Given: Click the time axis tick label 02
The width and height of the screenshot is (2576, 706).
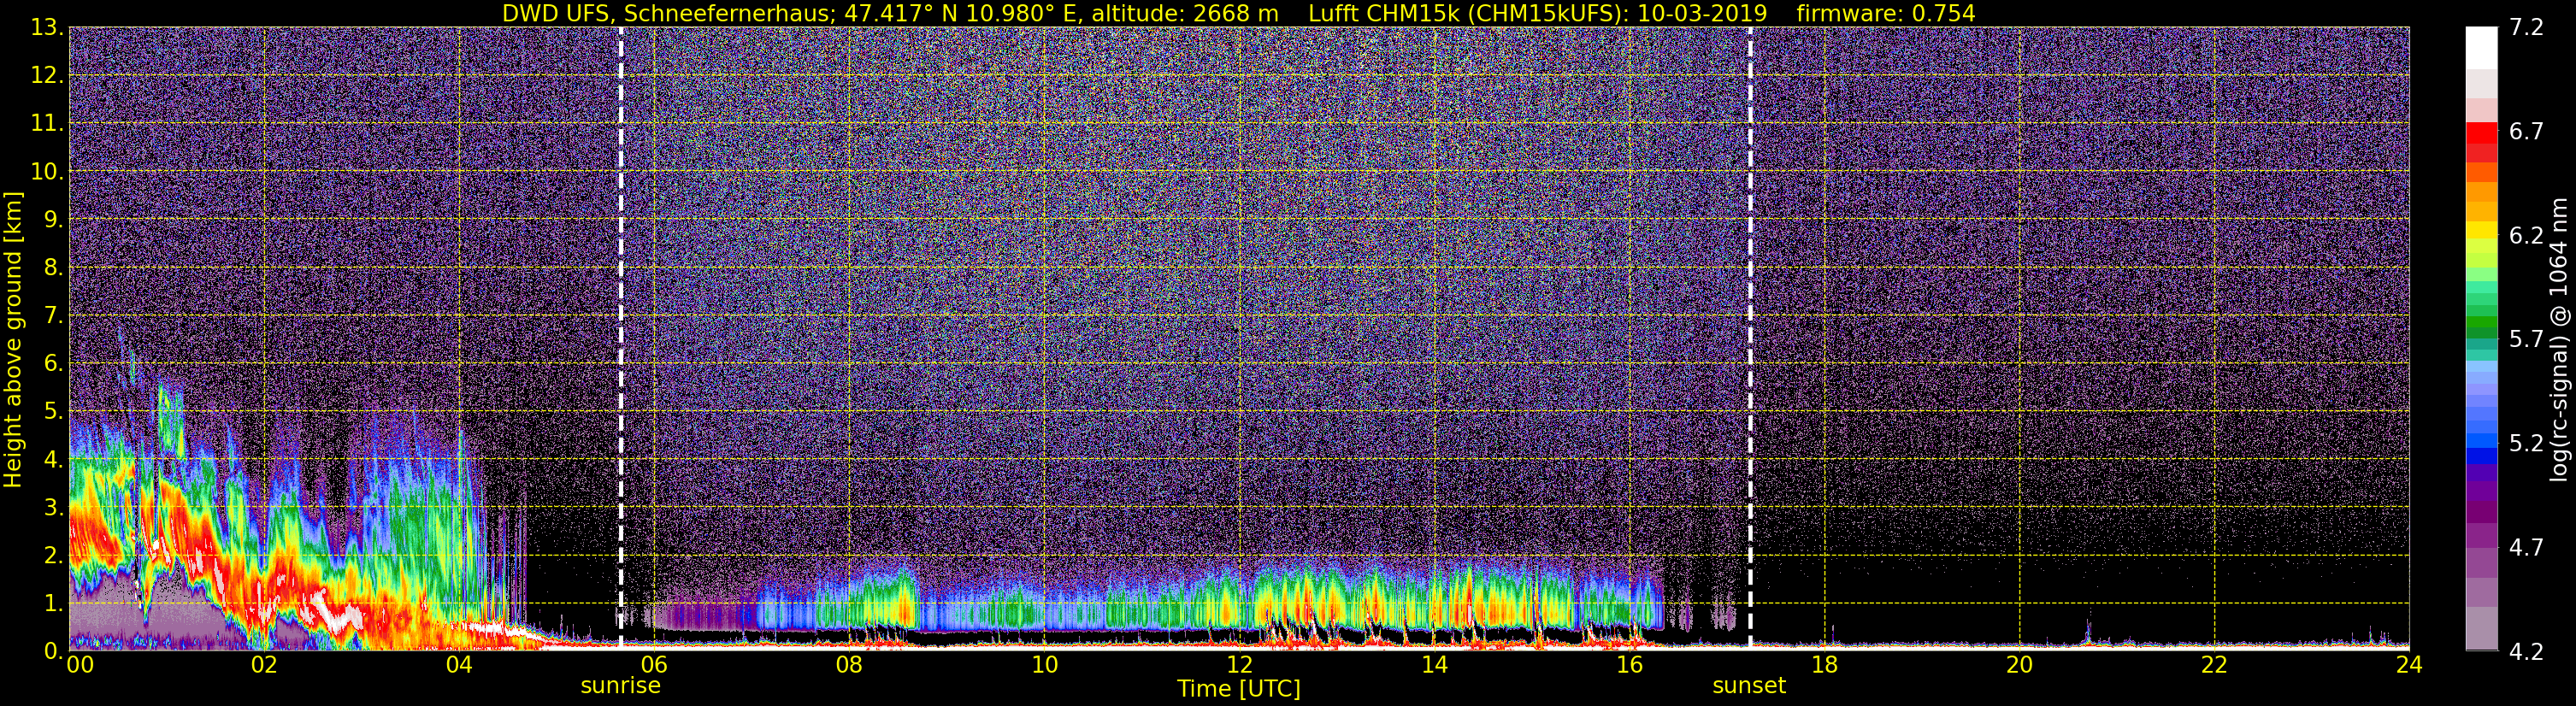Looking at the screenshot, I should pyautogui.click(x=264, y=665).
